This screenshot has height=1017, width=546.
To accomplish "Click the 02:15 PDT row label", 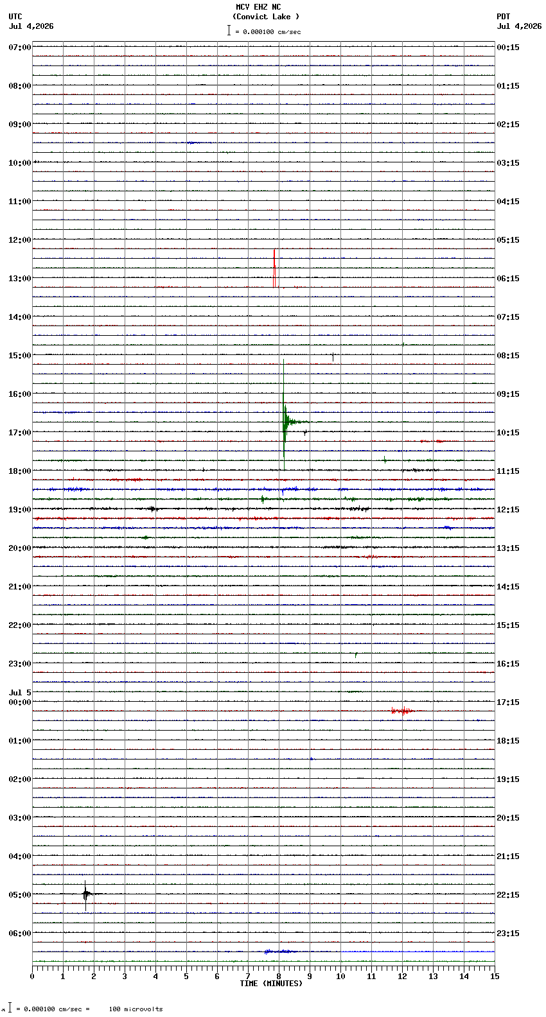I will pyautogui.click(x=508, y=125).
